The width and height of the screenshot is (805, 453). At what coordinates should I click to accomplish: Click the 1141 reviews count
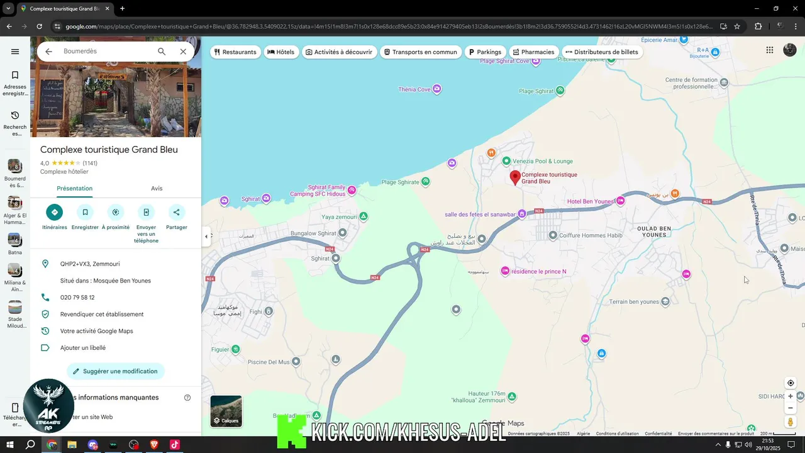coord(90,163)
